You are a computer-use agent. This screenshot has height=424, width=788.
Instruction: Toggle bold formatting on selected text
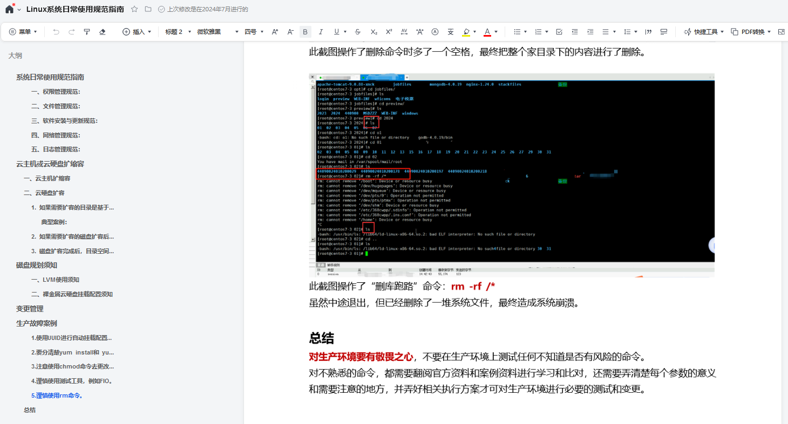tap(305, 32)
